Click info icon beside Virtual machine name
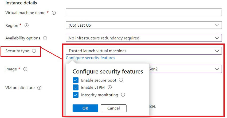 (x=54, y=13)
